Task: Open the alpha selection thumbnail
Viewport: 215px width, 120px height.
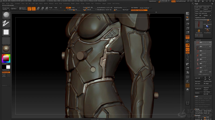Action: [6, 32]
